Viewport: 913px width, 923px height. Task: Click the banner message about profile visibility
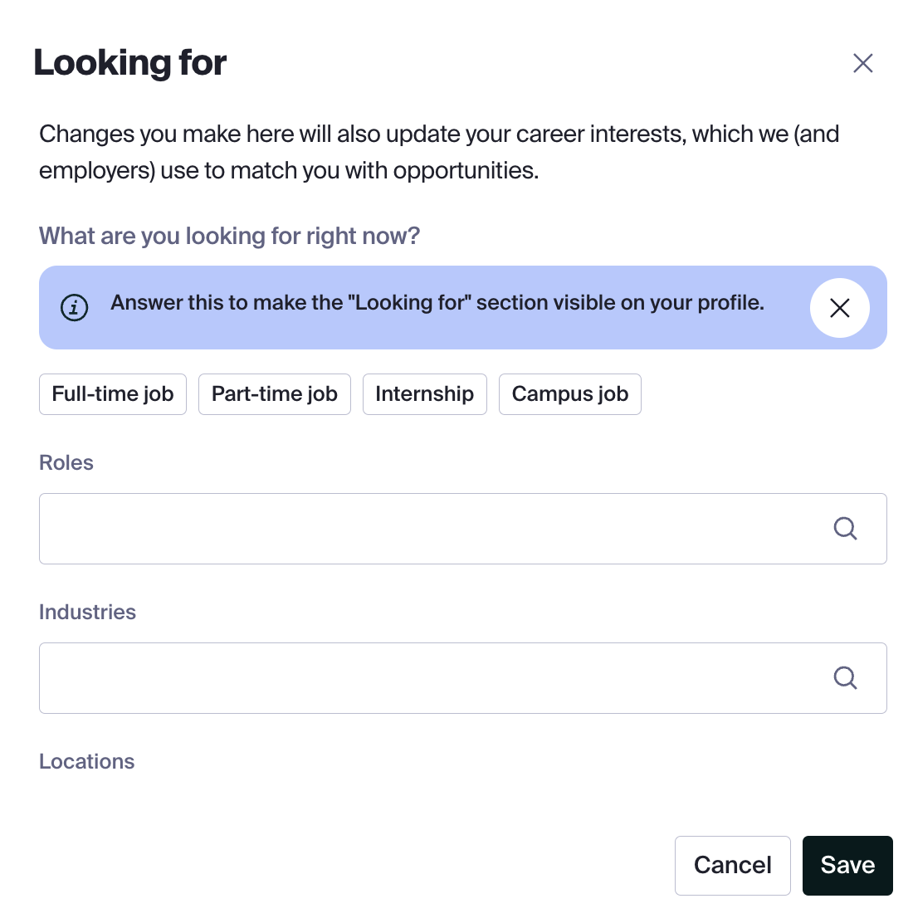click(437, 303)
